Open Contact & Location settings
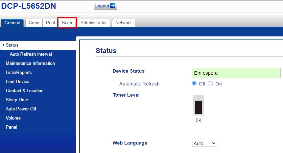 [25, 91]
